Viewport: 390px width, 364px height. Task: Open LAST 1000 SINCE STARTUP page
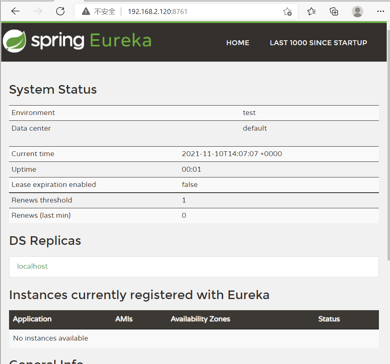tap(318, 43)
